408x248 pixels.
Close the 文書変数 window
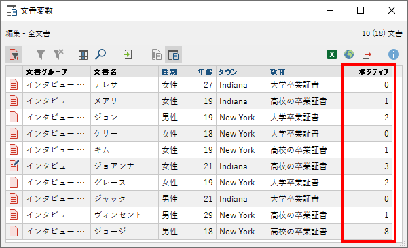[x=392, y=10]
